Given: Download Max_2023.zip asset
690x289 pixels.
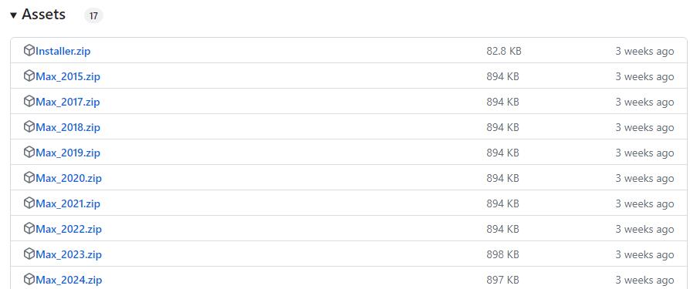Looking at the screenshot, I should pyautogui.click(x=69, y=255).
